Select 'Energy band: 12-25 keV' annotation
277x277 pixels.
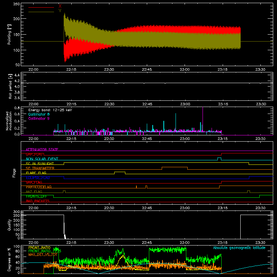pos(50,110)
